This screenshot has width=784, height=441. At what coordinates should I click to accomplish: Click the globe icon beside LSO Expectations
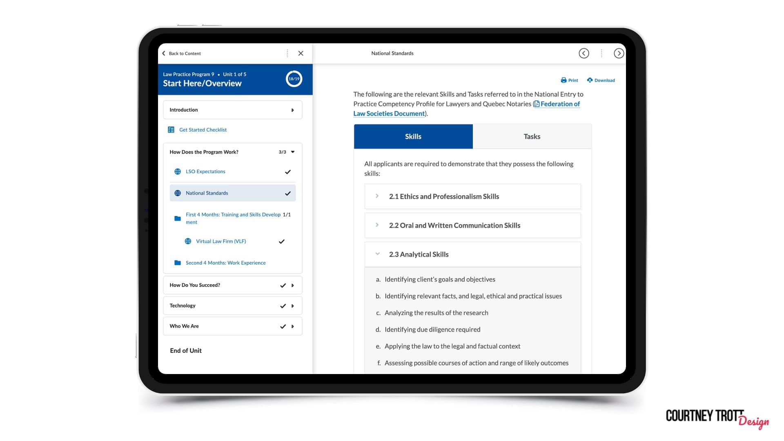178,171
